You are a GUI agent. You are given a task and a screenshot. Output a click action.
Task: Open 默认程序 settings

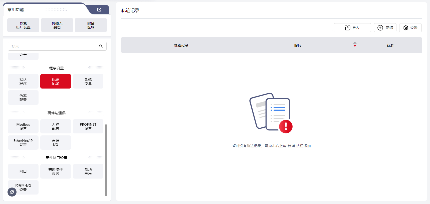[23, 81]
